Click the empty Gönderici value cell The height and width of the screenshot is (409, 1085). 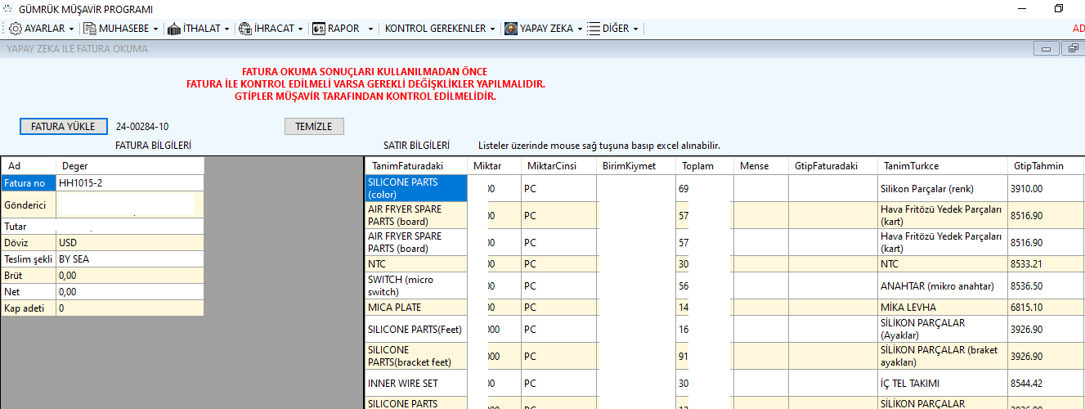click(129, 204)
